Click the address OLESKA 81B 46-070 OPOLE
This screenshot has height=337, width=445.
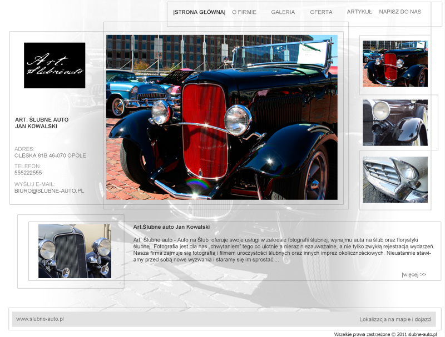point(50,155)
